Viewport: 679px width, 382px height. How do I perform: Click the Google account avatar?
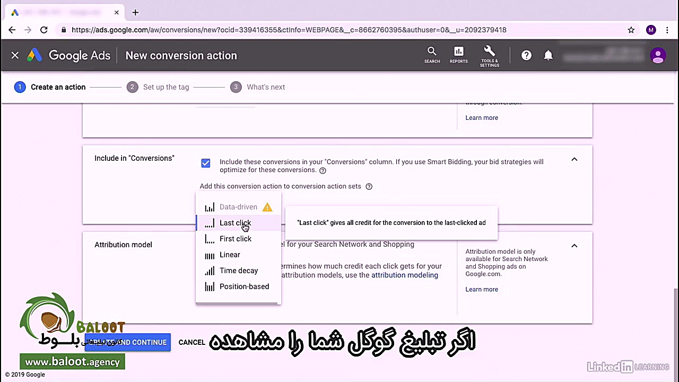click(x=658, y=55)
